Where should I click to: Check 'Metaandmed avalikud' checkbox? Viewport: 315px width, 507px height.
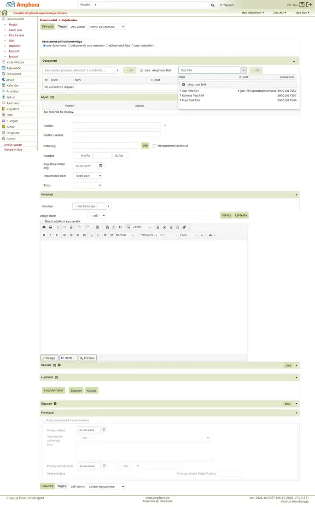(x=154, y=146)
